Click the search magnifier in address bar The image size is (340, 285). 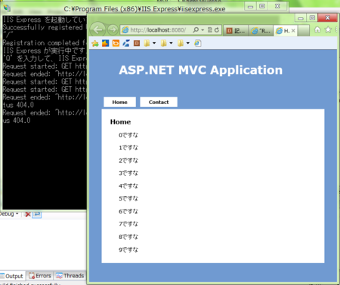point(196,30)
